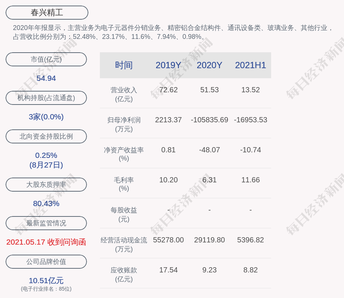Click the northbound holding value 0.25%

point(46,155)
